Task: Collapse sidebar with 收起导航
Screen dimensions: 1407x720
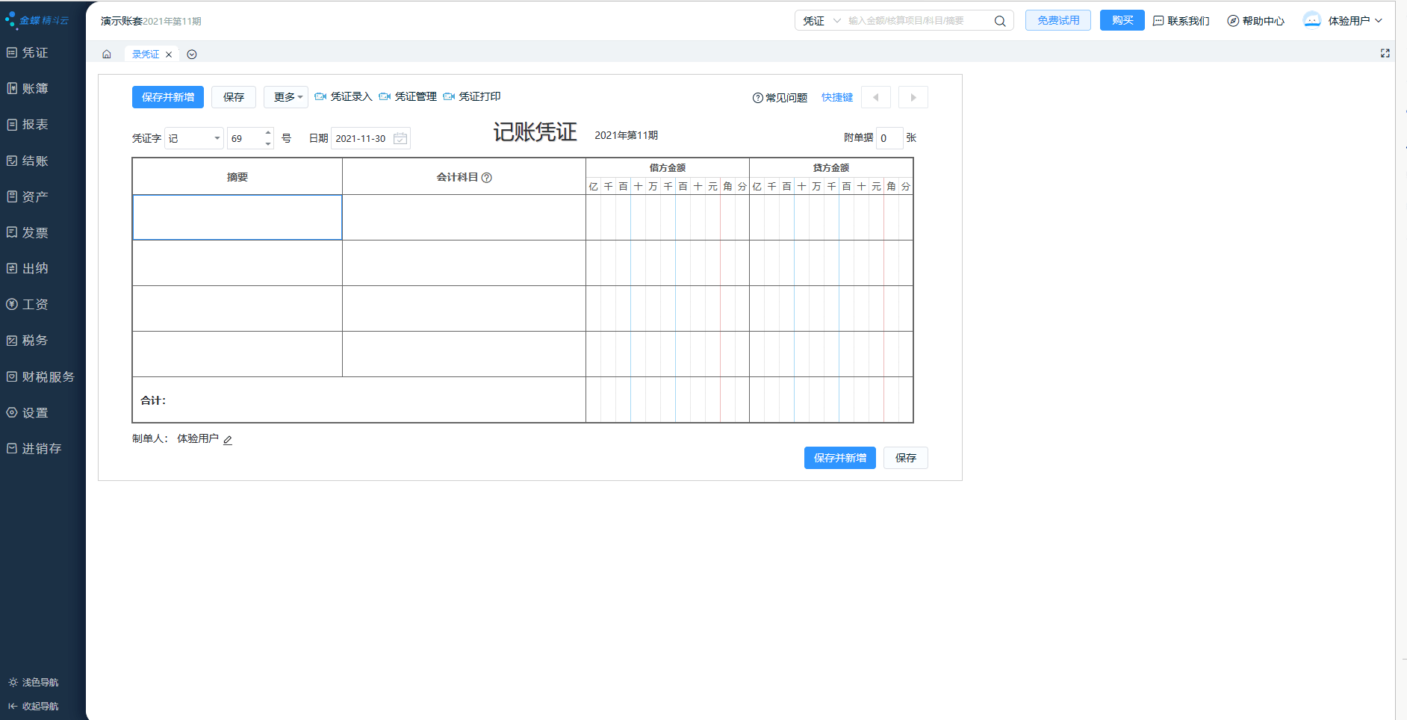Action: (x=34, y=707)
